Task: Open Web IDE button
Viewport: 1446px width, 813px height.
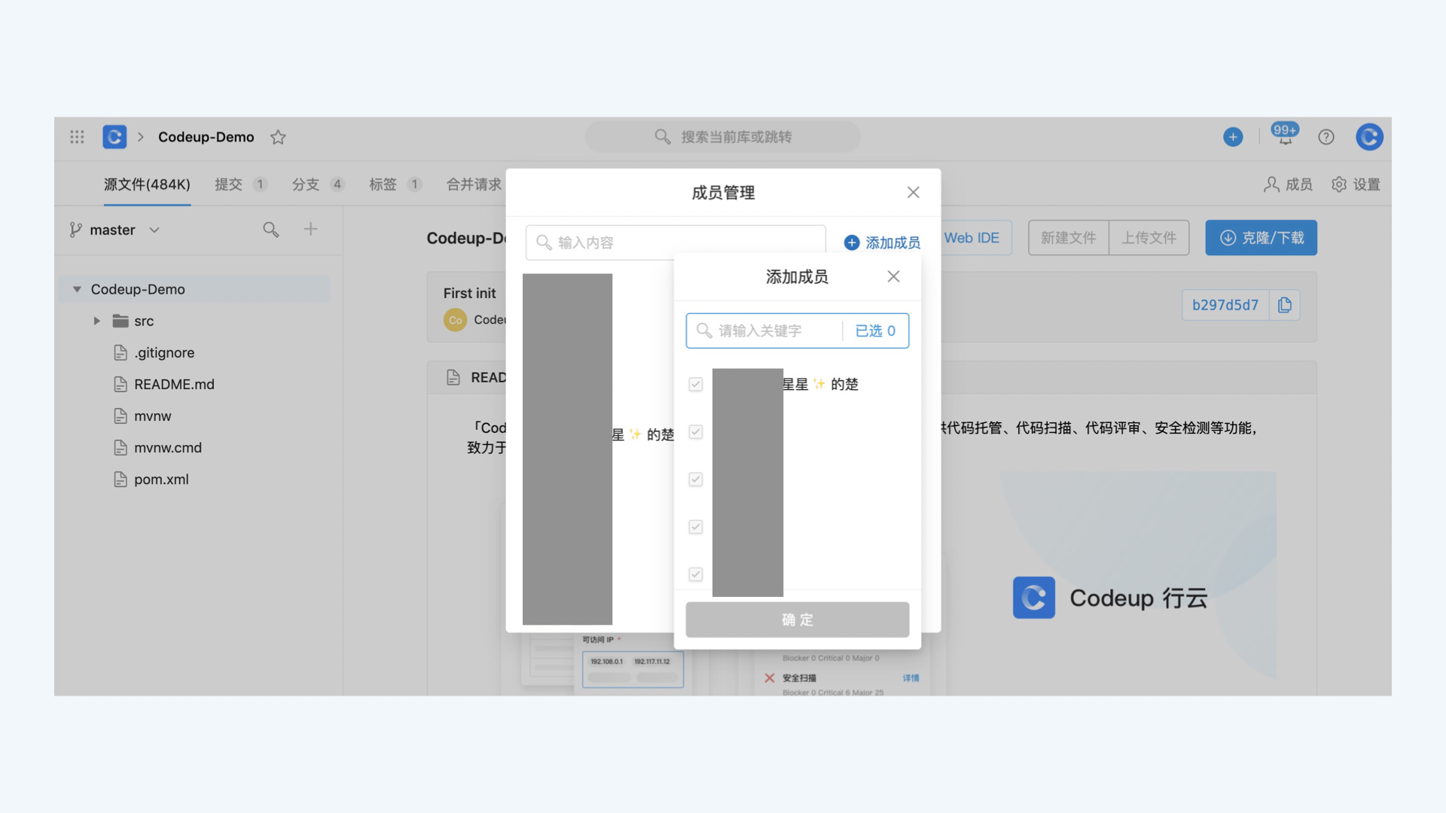Action: click(972, 238)
